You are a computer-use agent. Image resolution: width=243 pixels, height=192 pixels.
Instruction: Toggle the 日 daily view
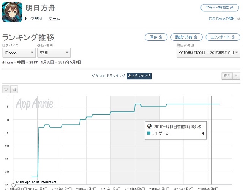pos(236,76)
